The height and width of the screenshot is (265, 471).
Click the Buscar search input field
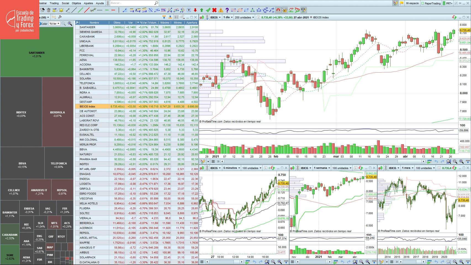click(x=132, y=3)
